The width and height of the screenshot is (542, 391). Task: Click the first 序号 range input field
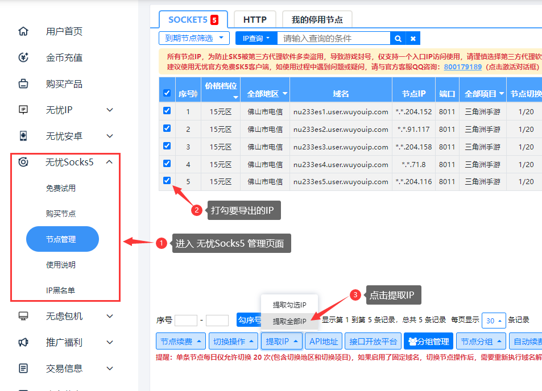pos(186,320)
